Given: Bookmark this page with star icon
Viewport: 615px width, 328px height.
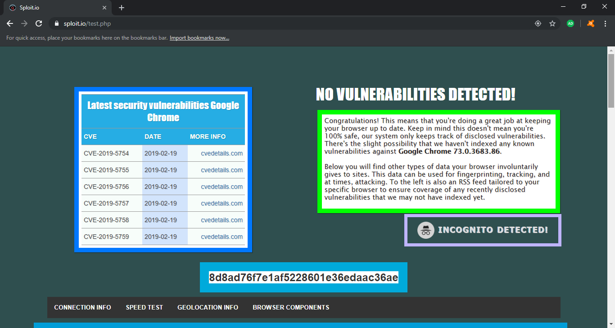Looking at the screenshot, I should [x=552, y=23].
